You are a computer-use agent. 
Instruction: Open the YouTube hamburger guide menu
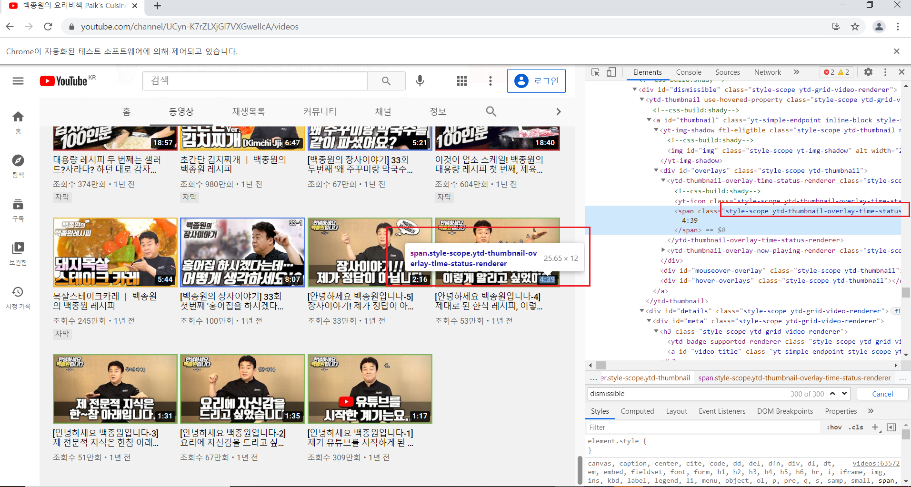[18, 81]
